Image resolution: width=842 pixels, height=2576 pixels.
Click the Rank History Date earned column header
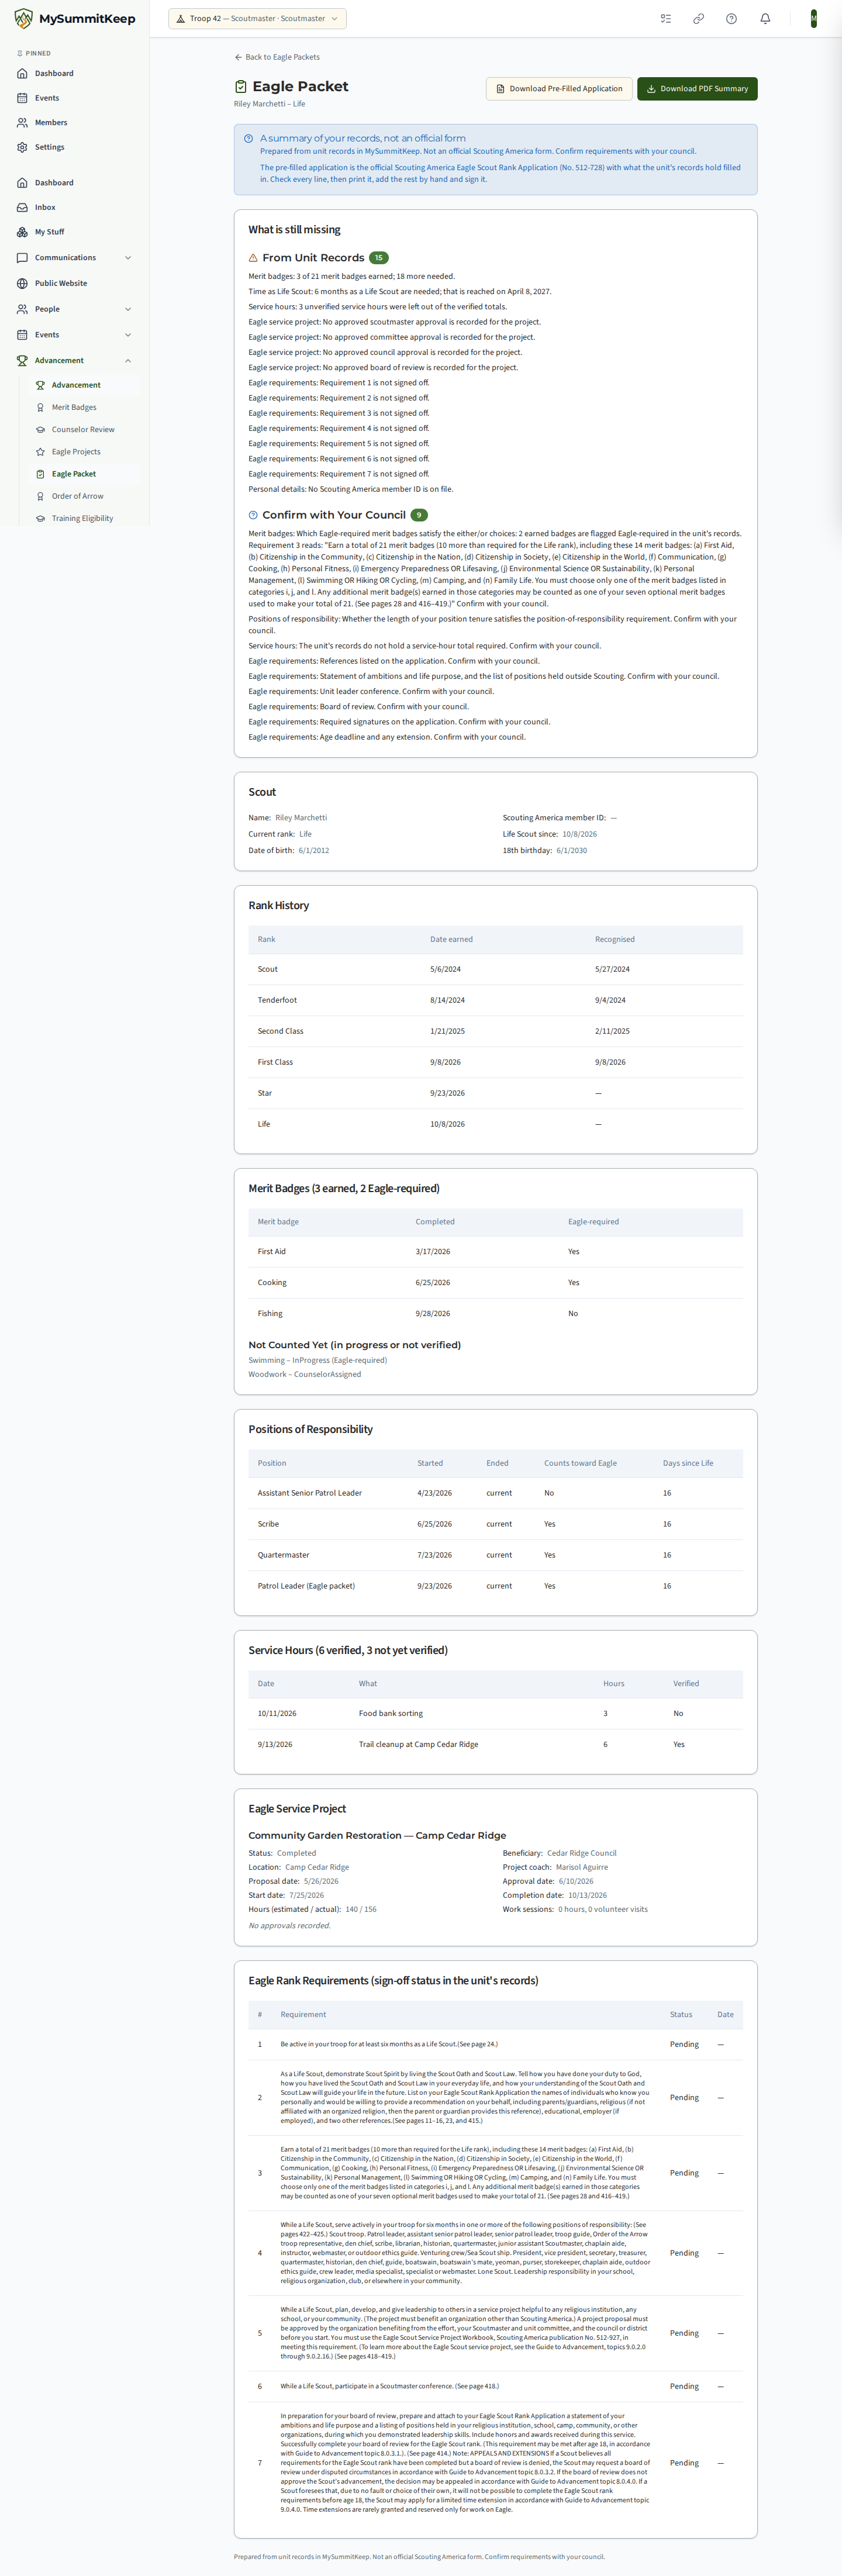pos(451,939)
